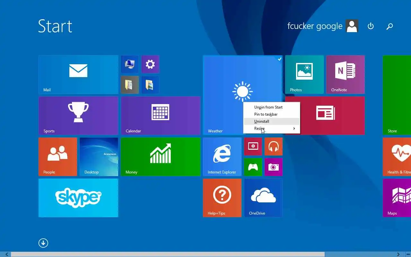Viewport: 411px width, 257px height.
Task: Open the Video small tile
Action: coord(253,146)
